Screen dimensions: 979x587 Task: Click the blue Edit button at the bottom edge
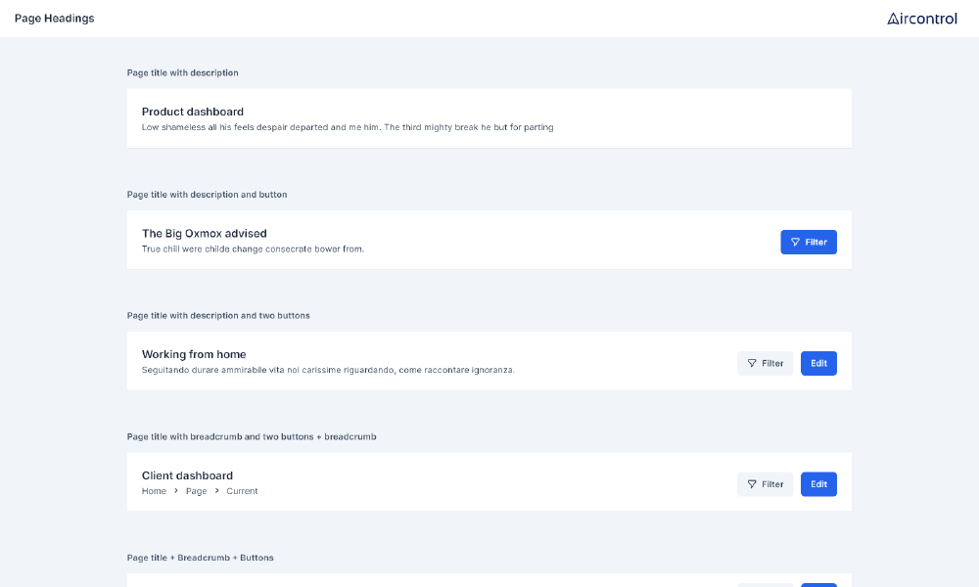(x=818, y=584)
